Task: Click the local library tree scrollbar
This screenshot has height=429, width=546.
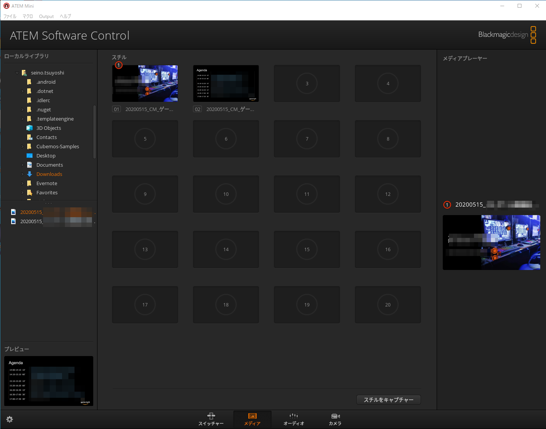Action: pyautogui.click(x=94, y=132)
